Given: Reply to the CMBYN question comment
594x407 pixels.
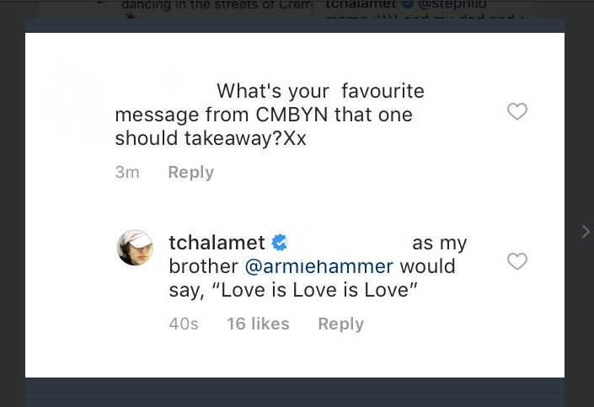Looking at the screenshot, I should (190, 172).
